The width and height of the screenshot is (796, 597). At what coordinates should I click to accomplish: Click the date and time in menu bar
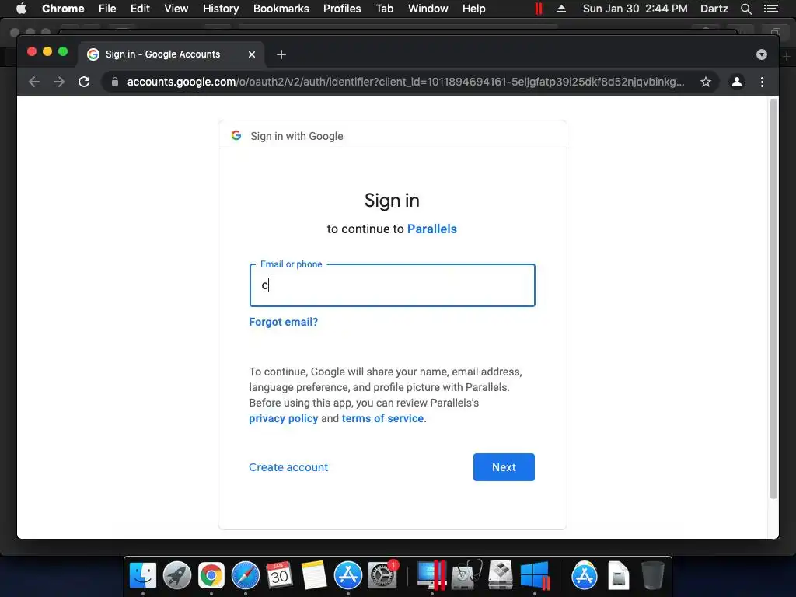pos(635,9)
